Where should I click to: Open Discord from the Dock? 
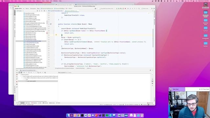[x=93, y=115]
